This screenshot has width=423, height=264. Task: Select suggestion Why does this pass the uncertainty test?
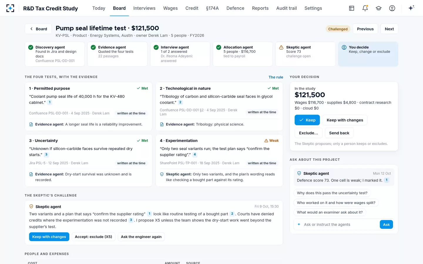pyautogui.click(x=332, y=193)
